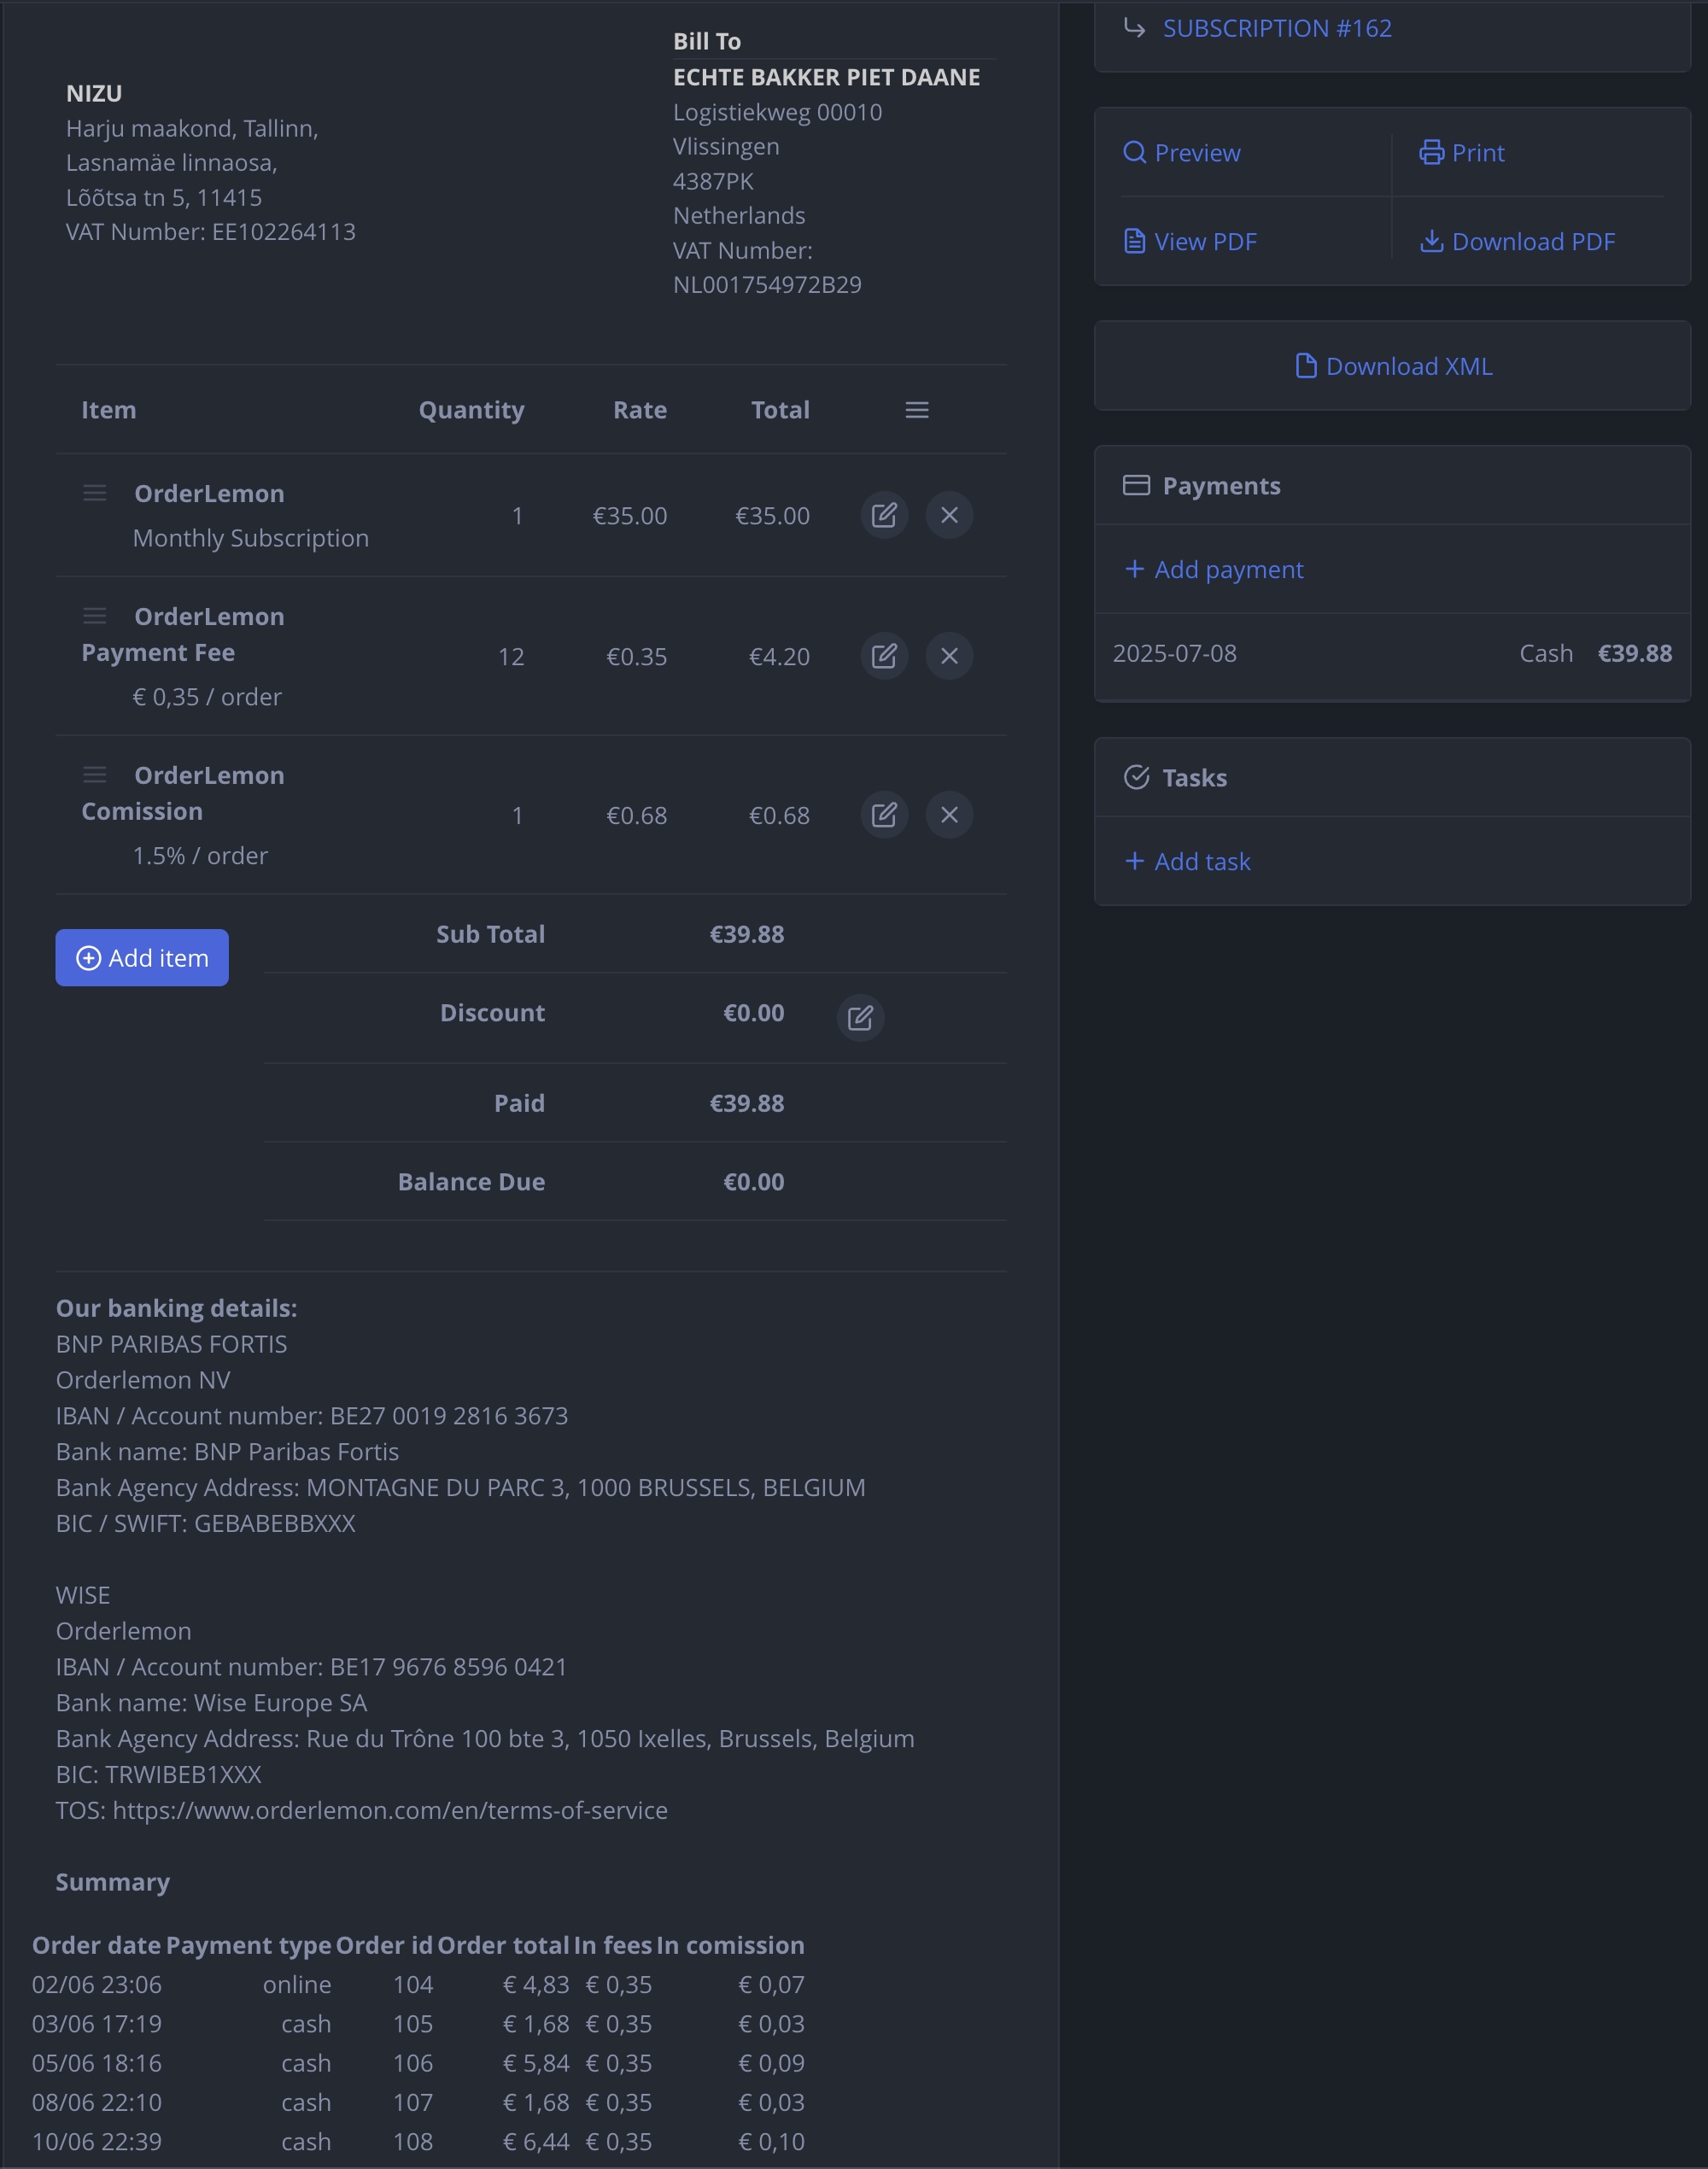Viewport: 1708px width, 2169px height.
Task: Click the subscription arrow icon
Action: point(1135,28)
